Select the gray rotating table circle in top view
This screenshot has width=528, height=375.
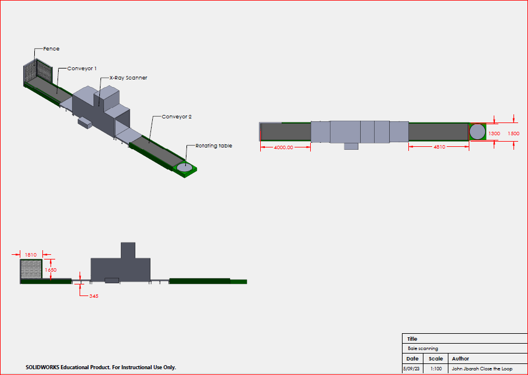click(x=477, y=132)
